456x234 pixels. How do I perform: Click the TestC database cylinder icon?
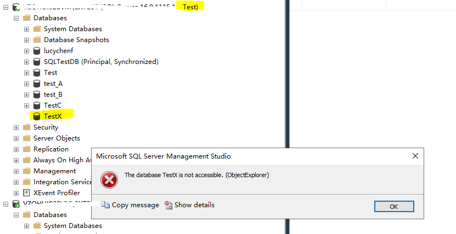(37, 106)
